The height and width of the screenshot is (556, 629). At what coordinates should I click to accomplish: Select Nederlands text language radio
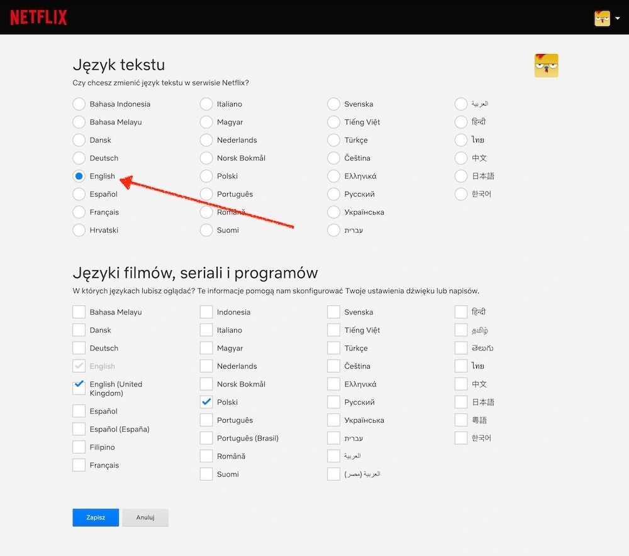tap(206, 140)
